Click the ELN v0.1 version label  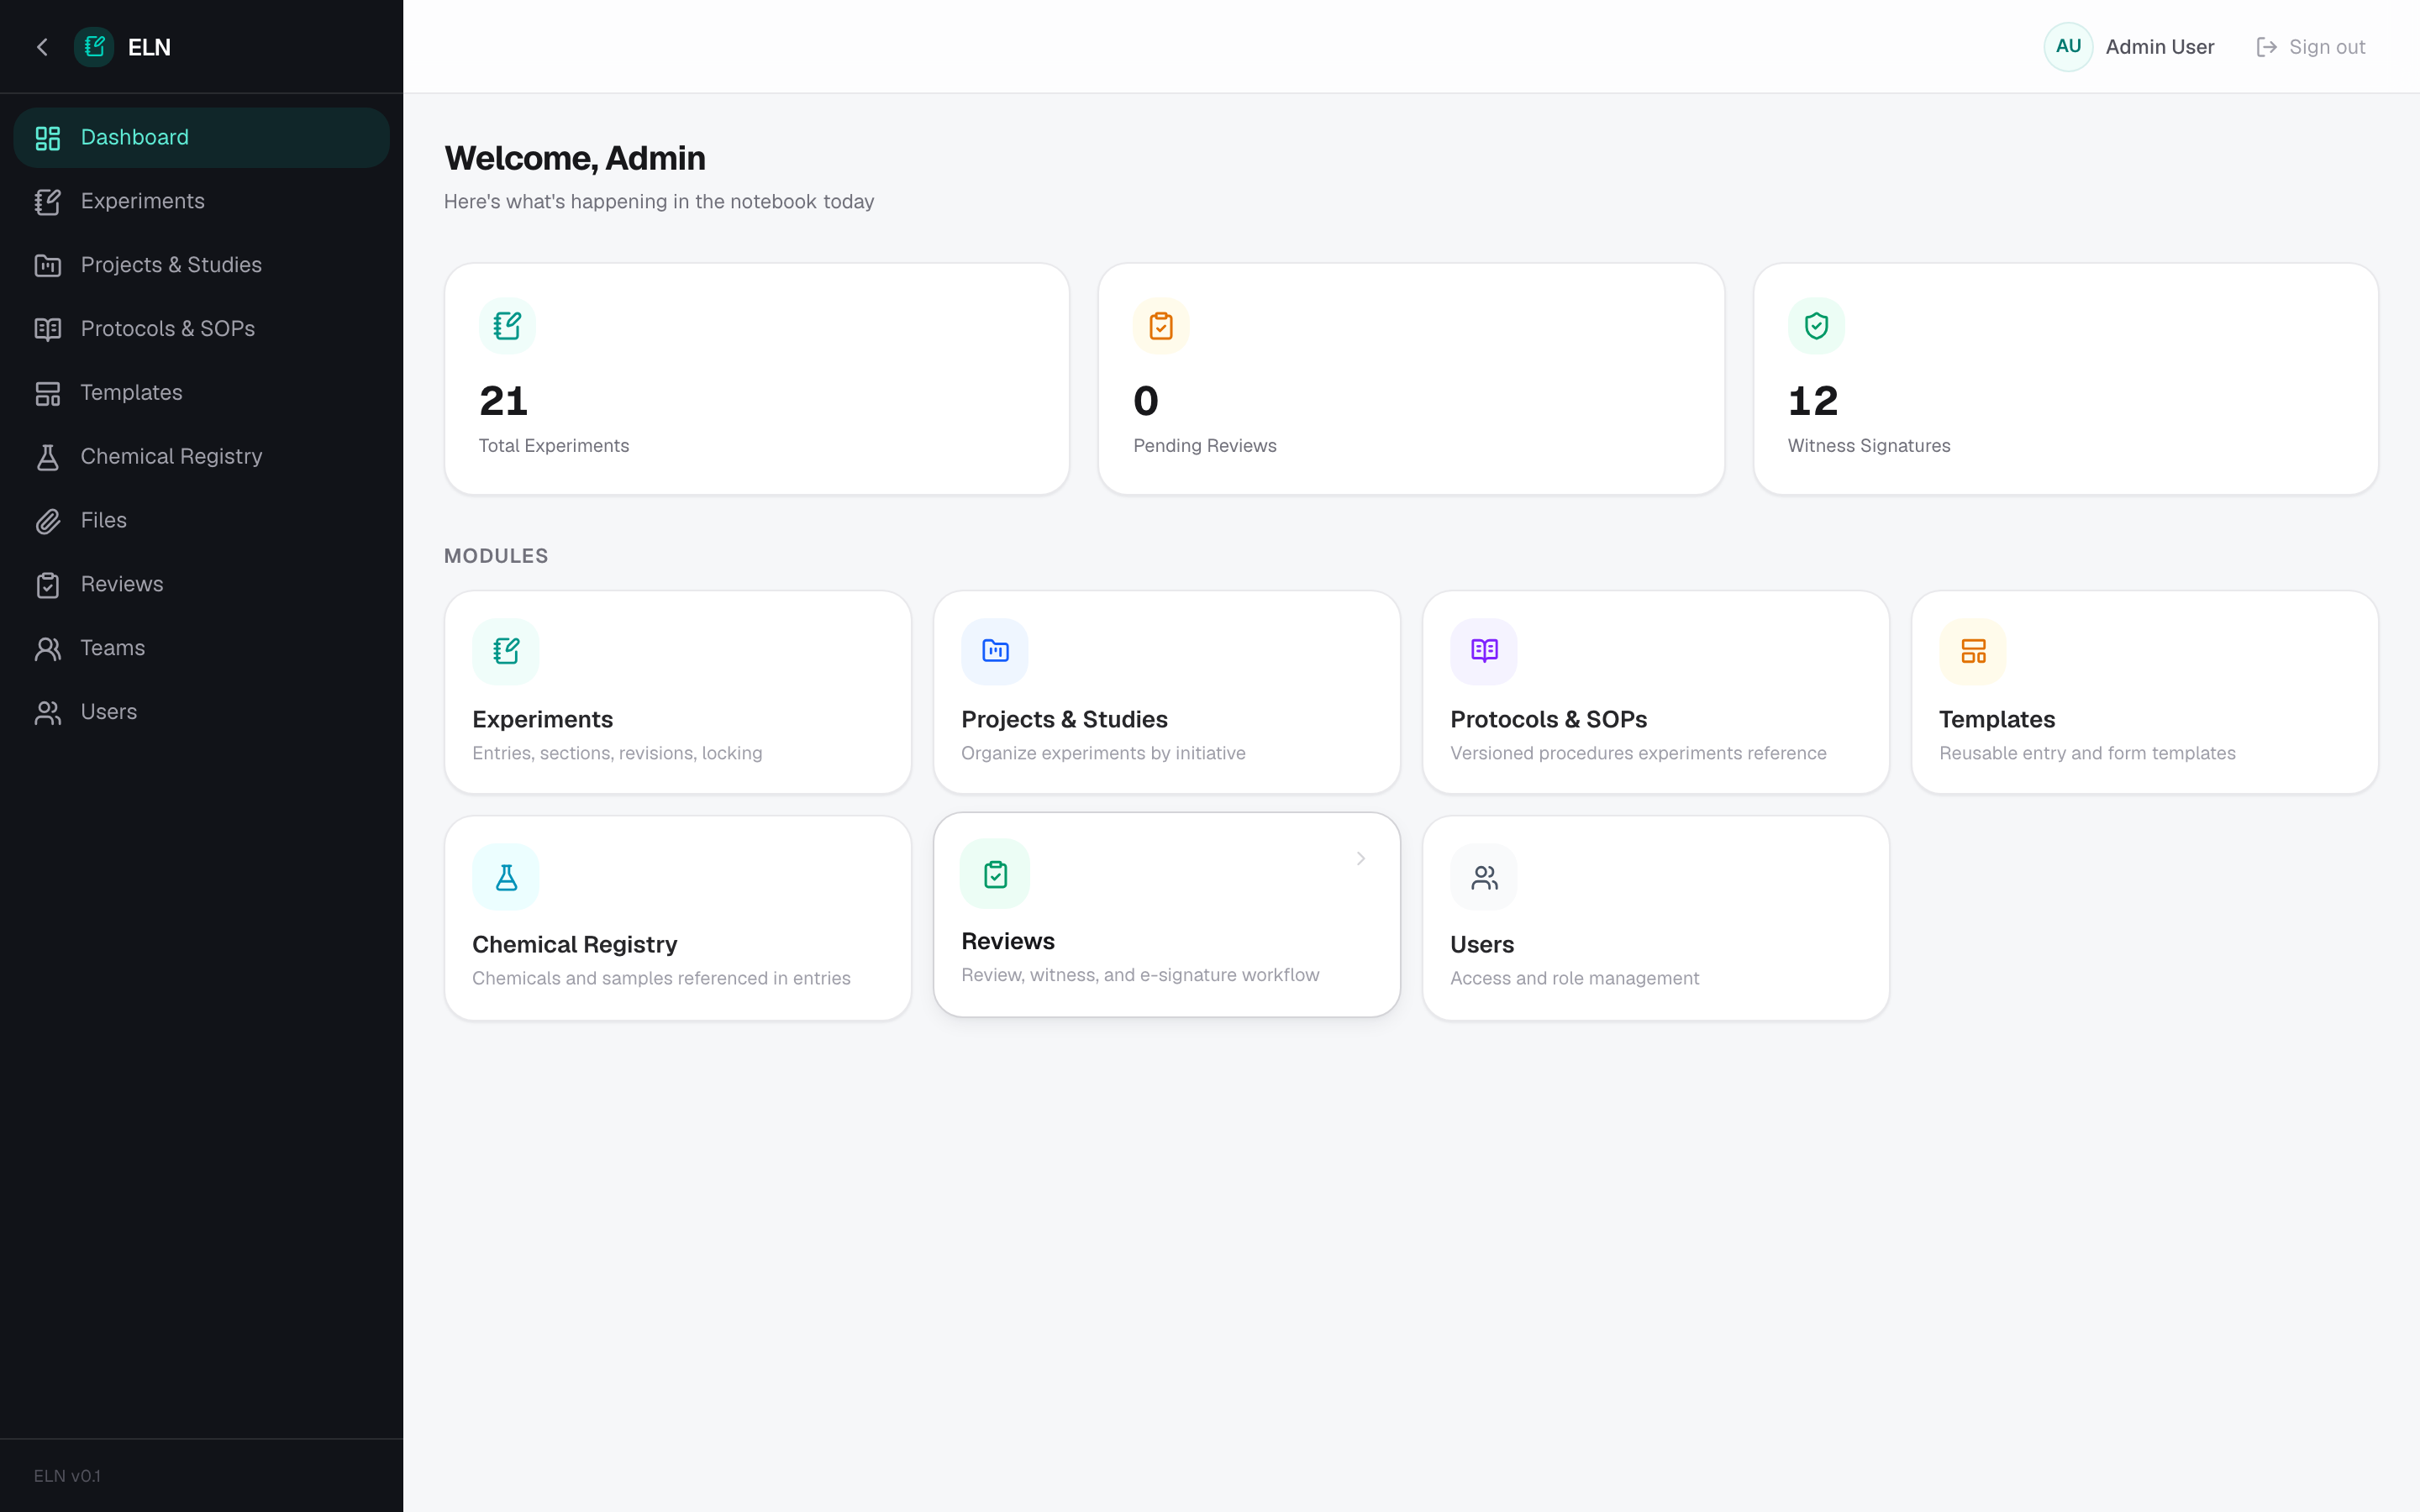tap(67, 1476)
